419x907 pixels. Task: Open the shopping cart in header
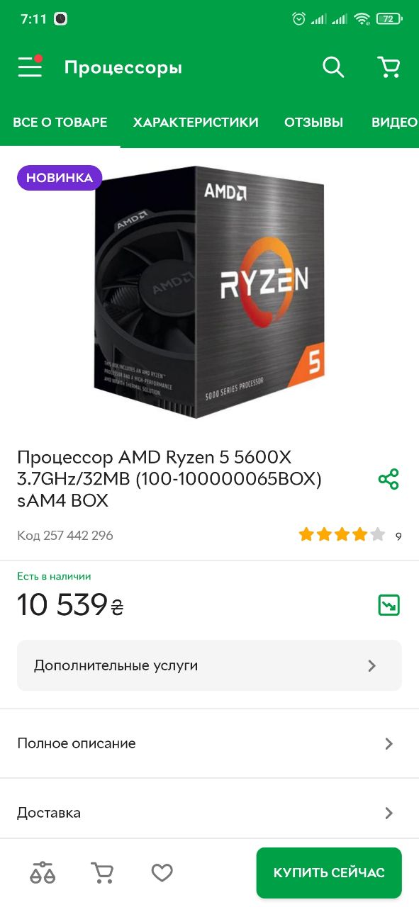[x=389, y=67]
